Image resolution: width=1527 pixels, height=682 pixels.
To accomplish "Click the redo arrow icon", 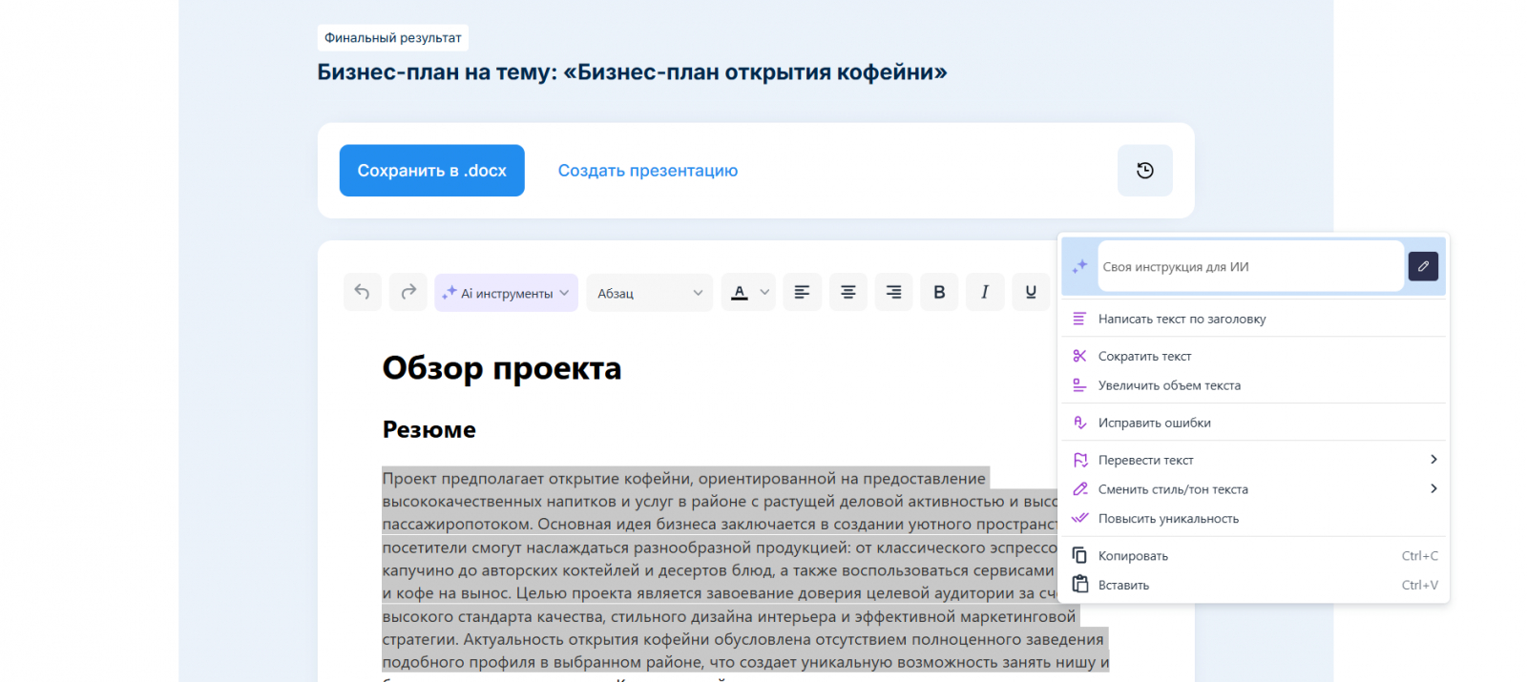I will coord(408,292).
